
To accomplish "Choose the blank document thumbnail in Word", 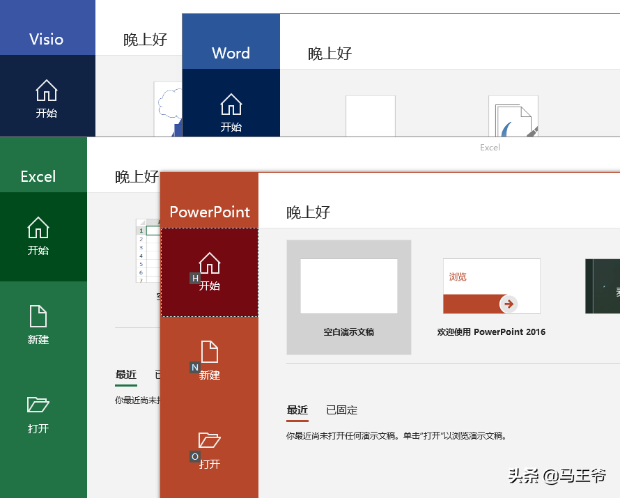I will point(371,116).
